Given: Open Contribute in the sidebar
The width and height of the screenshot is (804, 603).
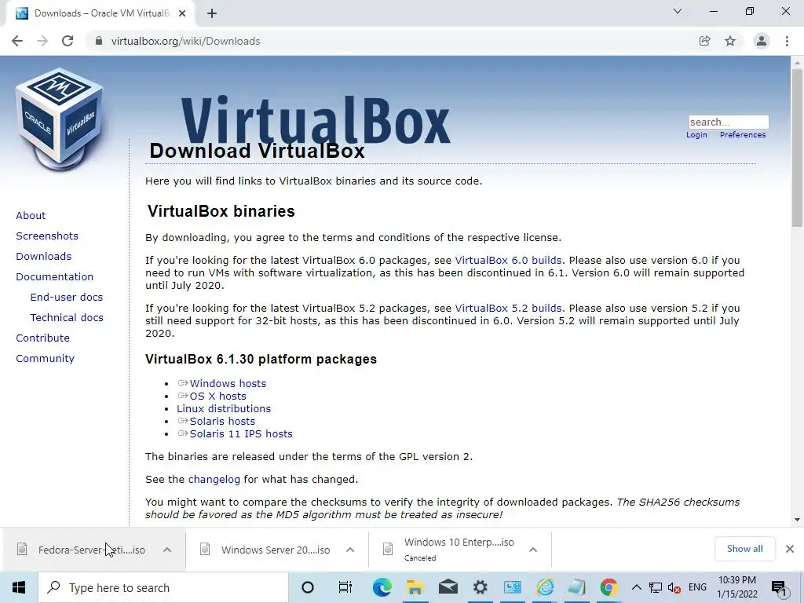Looking at the screenshot, I should pos(42,338).
